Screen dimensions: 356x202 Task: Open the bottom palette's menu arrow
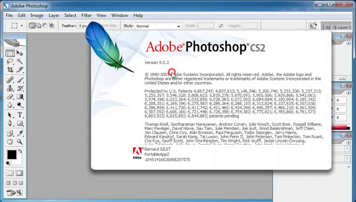[348, 142]
